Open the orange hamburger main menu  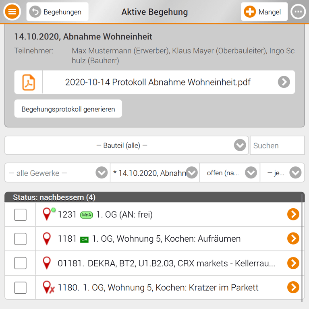pyautogui.click(x=12, y=12)
